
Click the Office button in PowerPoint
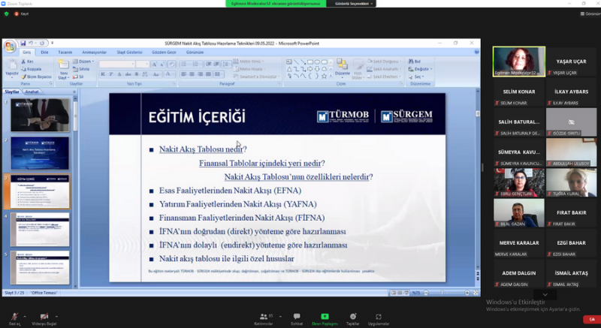pyautogui.click(x=9, y=45)
